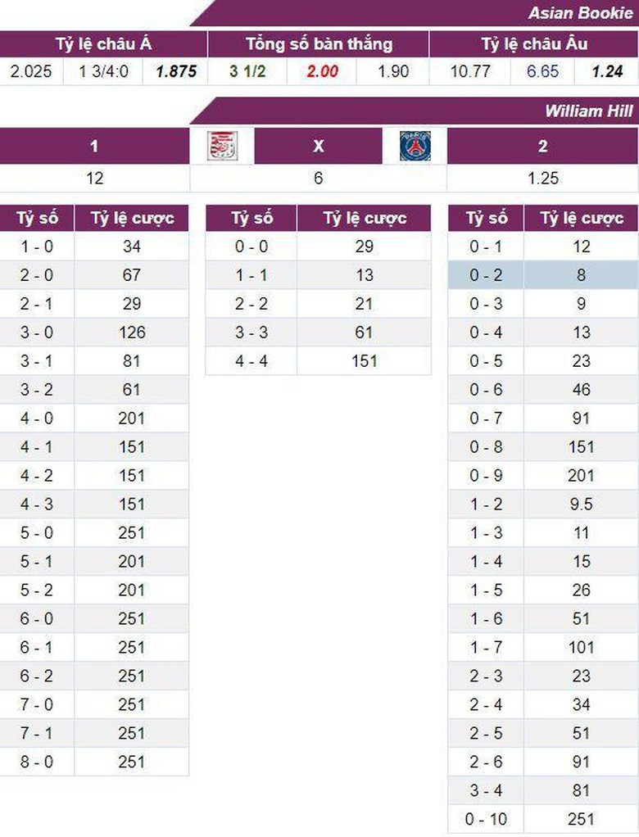Open the Tỷ lệ châu Á odds header

tap(103, 44)
